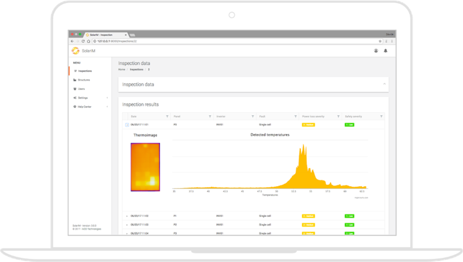The width and height of the screenshot is (463, 262).
Task: Click the Inspections breadcrumb link
Action: 137,70
